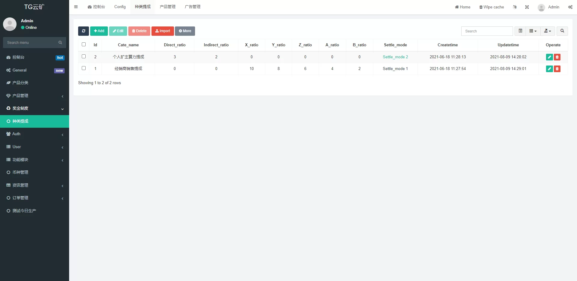Click the Settle_mode 1 cell
This screenshot has width=577, height=281.
coord(395,69)
